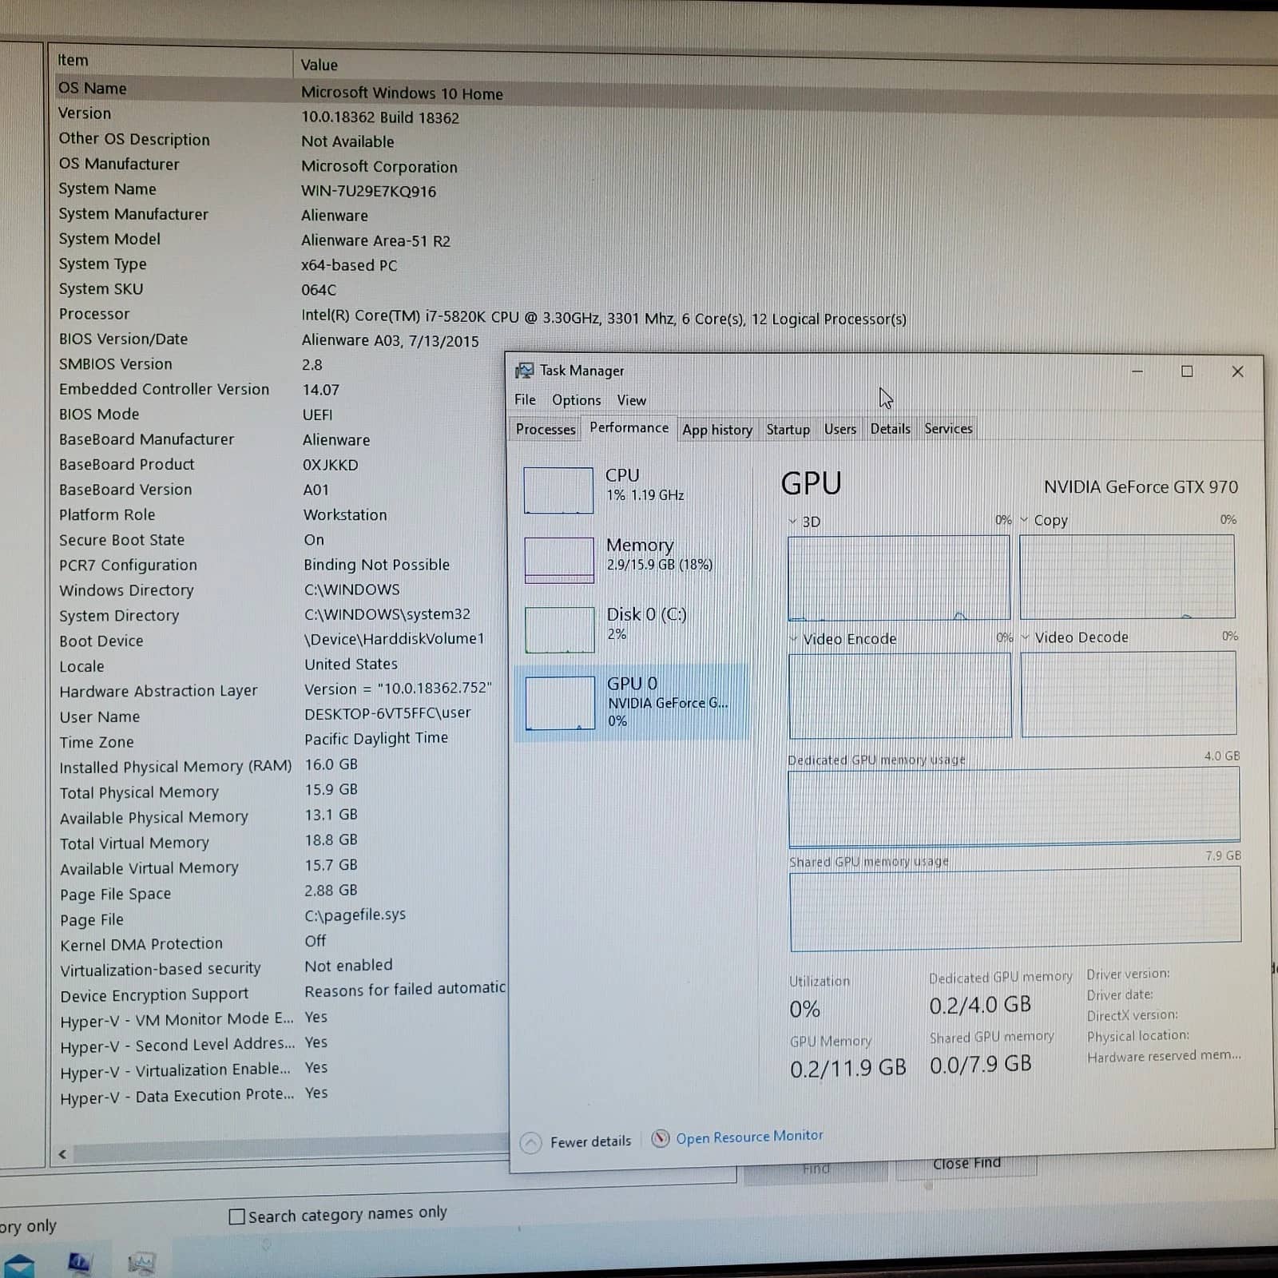This screenshot has height=1278, width=1278.
Task: Open the mail app icon in taskbar
Action: pos(18,1264)
